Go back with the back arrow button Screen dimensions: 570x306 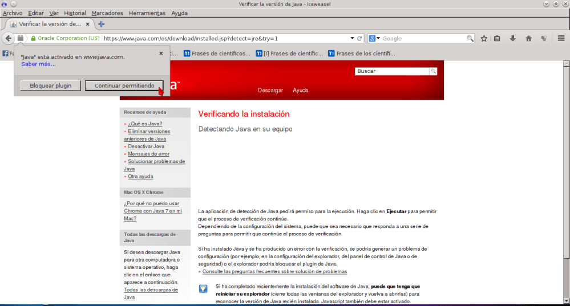(9, 38)
